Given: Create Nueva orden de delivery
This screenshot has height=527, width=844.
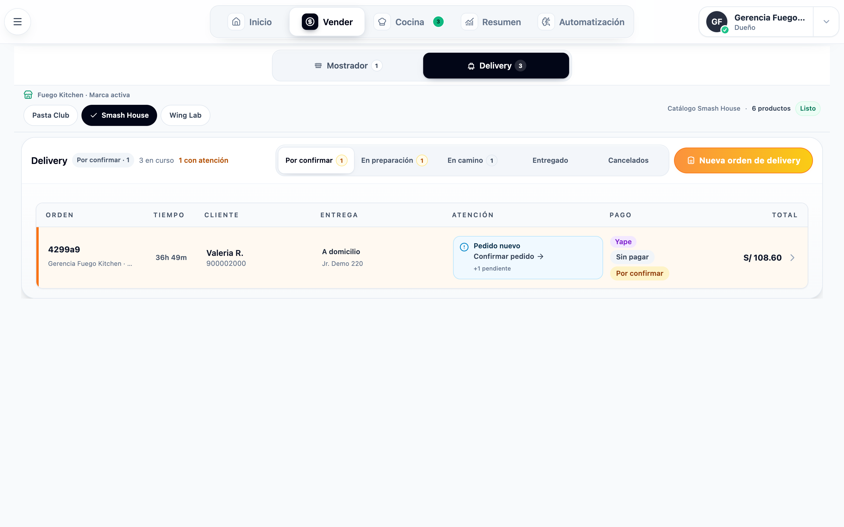Looking at the screenshot, I should pyautogui.click(x=743, y=160).
